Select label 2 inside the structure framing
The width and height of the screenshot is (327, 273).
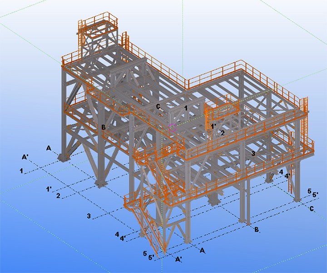click(x=223, y=133)
